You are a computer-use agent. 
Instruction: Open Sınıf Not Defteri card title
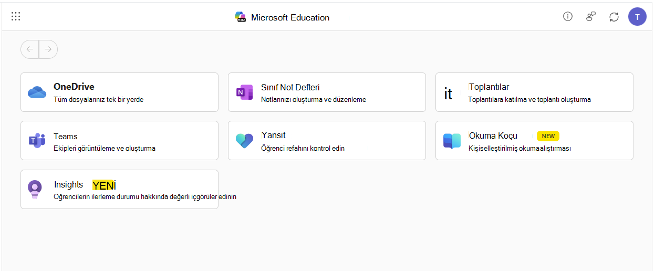click(290, 87)
